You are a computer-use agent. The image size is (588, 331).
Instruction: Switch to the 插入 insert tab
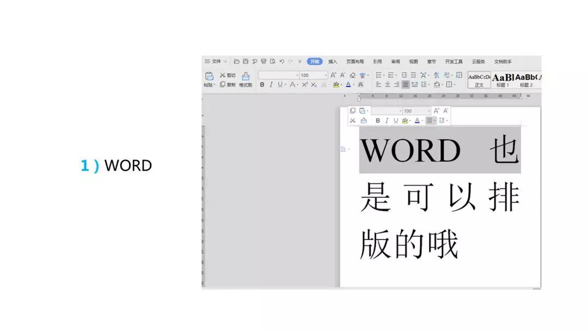tap(333, 62)
